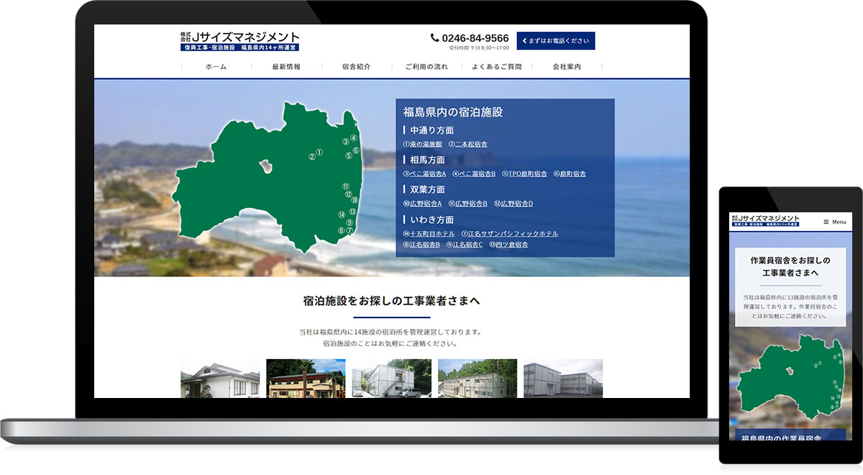Open the 二本松宿舎 link
Viewport: 863px width, 475px height.
469,143
